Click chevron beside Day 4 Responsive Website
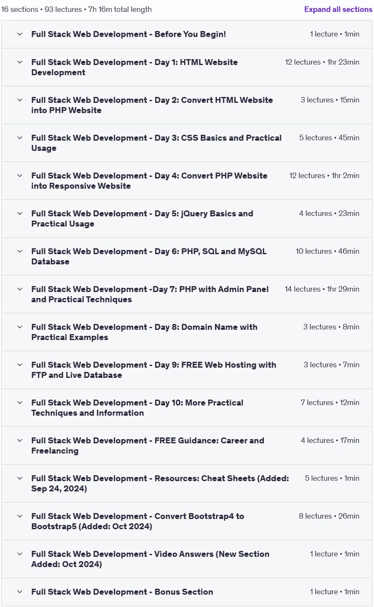 click(x=20, y=176)
